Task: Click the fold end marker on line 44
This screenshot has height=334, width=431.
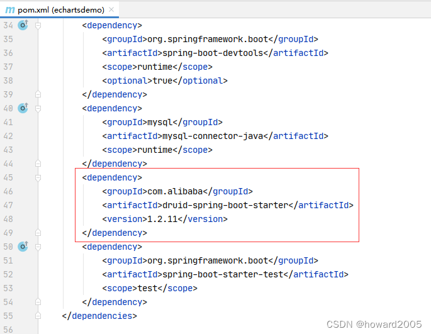Action: point(38,164)
